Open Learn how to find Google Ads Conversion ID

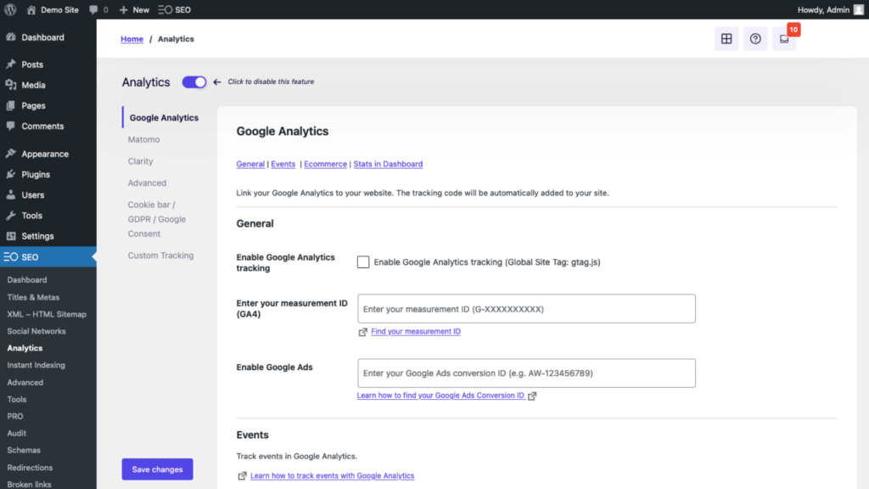[x=440, y=396]
